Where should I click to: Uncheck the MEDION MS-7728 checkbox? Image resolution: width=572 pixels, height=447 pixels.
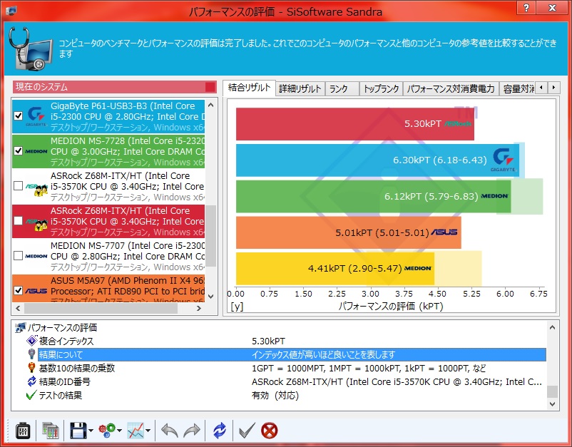19,150
